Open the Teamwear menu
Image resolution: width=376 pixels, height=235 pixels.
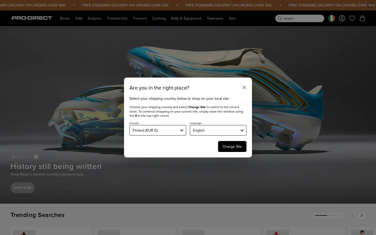pyautogui.click(x=215, y=18)
